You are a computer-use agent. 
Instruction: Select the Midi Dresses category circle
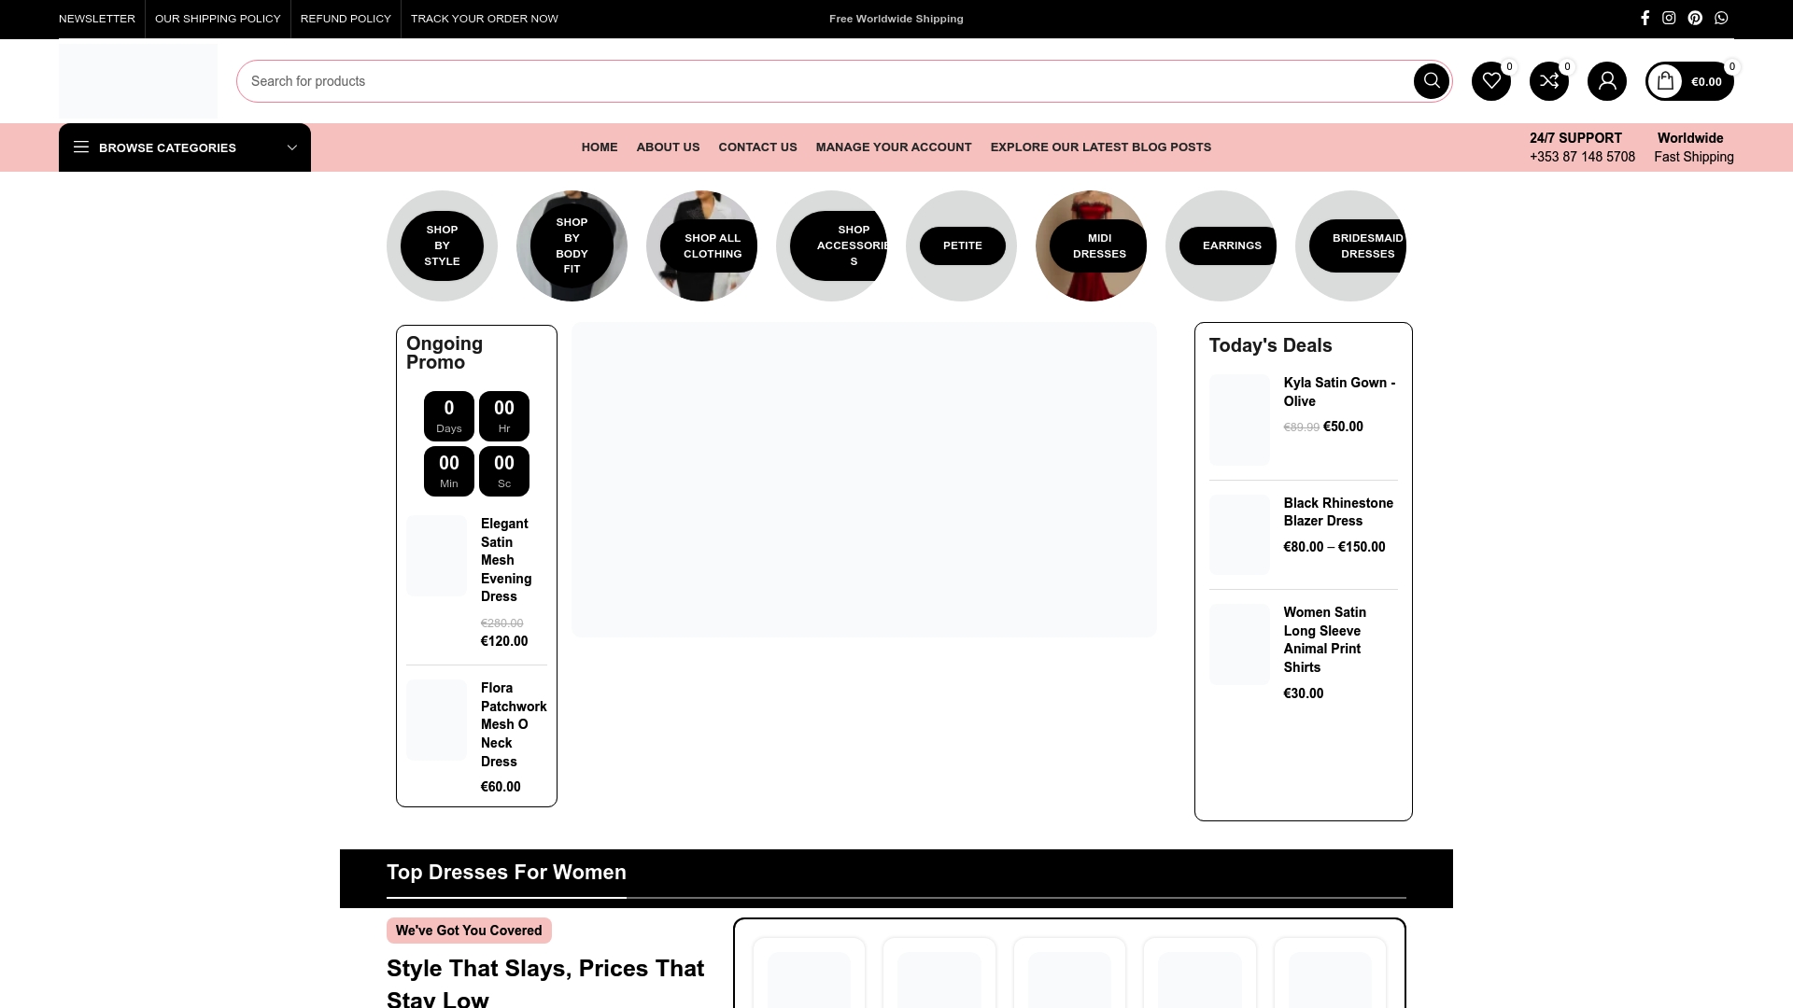click(1091, 245)
